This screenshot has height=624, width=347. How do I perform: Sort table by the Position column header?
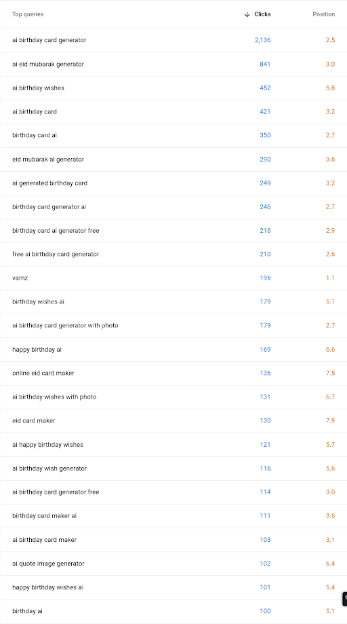pyautogui.click(x=323, y=14)
